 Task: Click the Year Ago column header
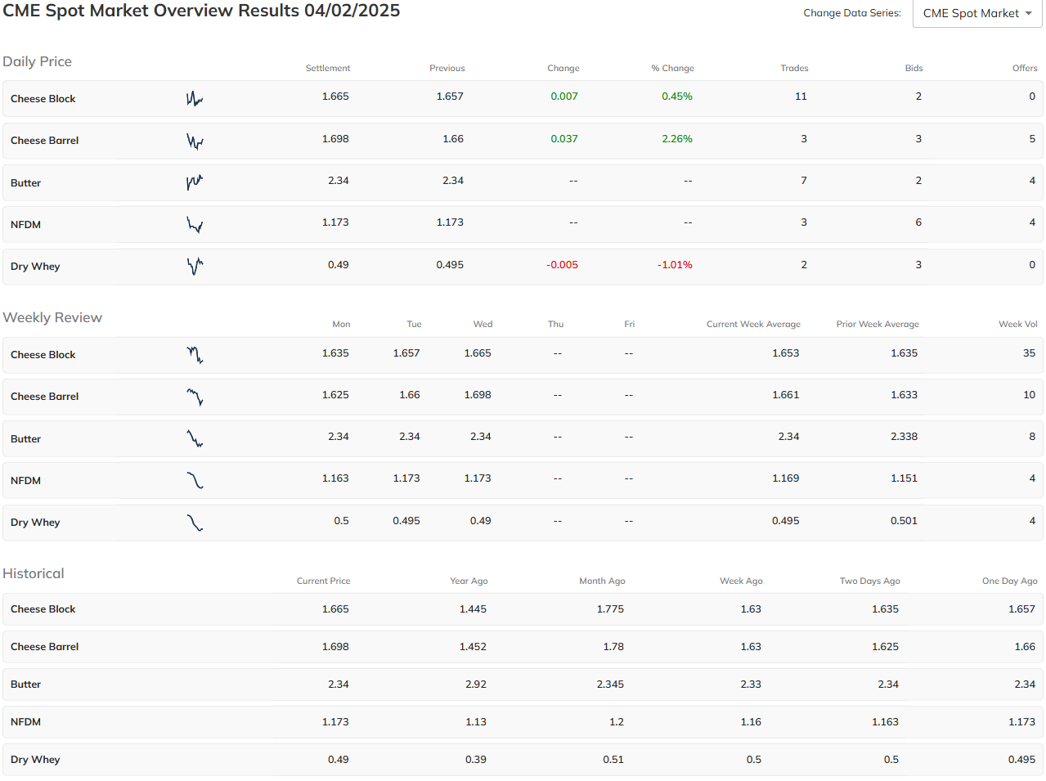[469, 581]
